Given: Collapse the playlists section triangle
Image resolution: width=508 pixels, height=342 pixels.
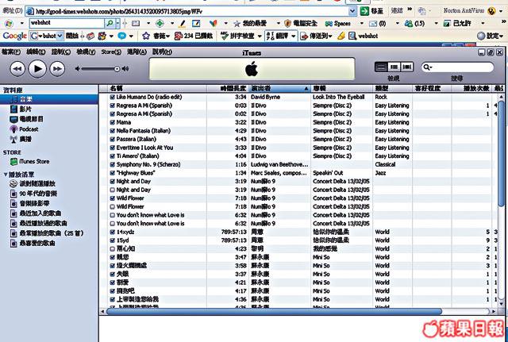Looking at the screenshot, I should pyautogui.click(x=6, y=175).
